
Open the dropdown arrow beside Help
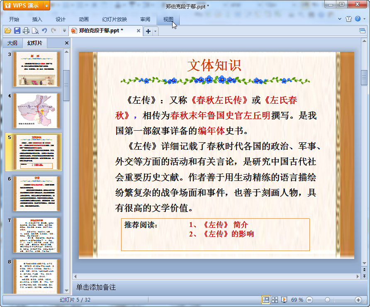[x=364, y=19]
